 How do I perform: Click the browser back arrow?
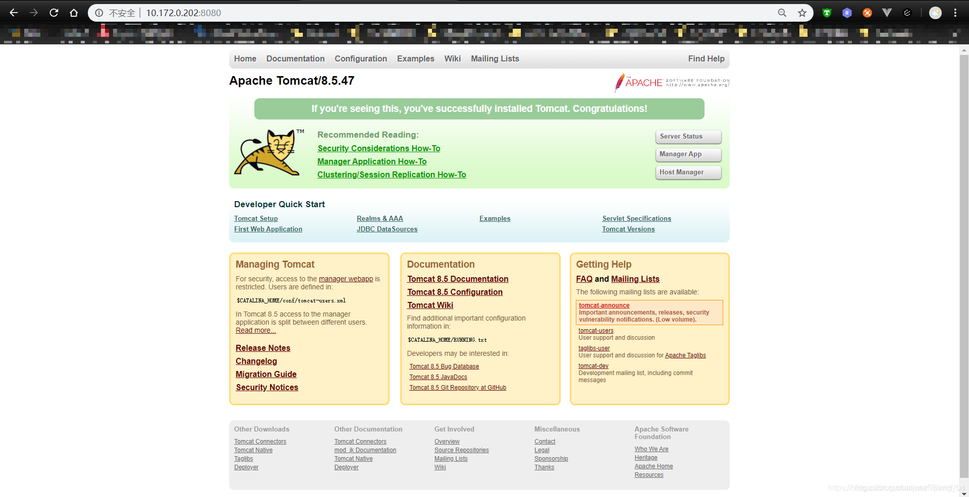14,13
